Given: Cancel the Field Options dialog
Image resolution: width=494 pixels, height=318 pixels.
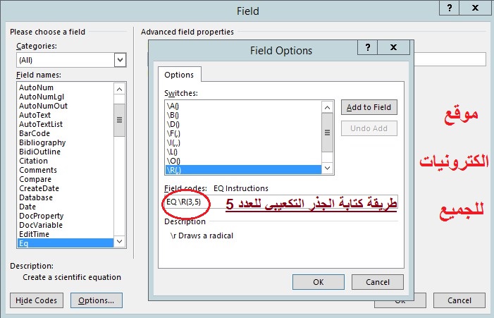Looking at the screenshot, I should pyautogui.click(x=377, y=282).
